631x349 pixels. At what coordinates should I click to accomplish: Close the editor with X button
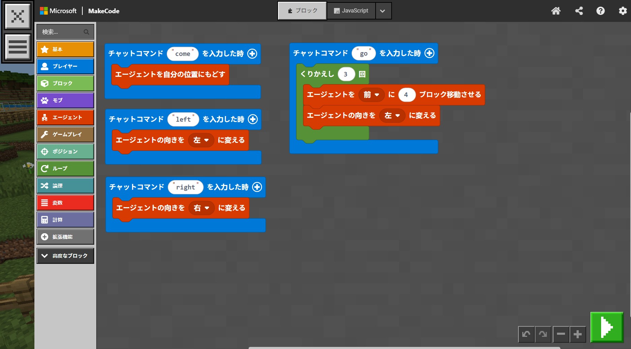(x=18, y=16)
